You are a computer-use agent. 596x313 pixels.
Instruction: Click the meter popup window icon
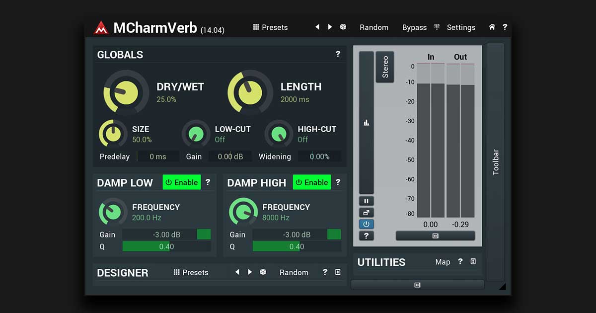367,213
